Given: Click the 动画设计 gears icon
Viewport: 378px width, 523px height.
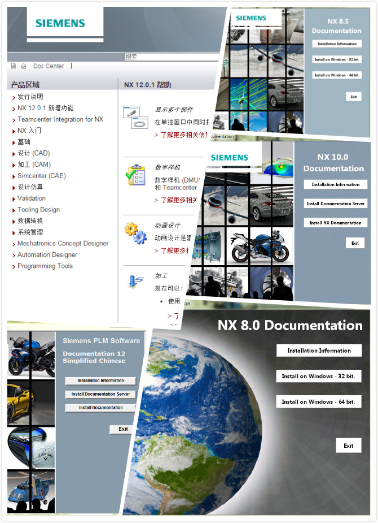Looking at the screenshot, I should point(135,233).
